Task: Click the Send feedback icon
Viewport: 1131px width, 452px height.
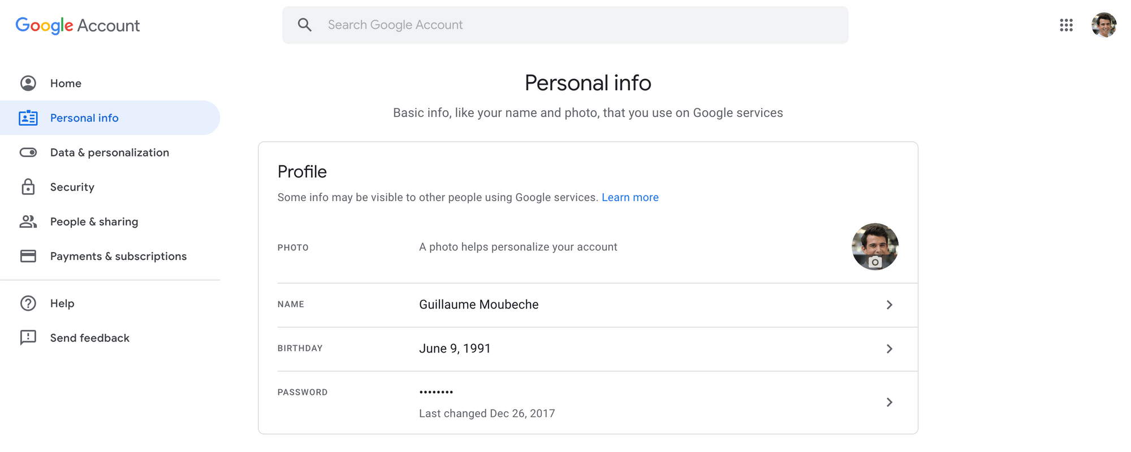Action: (x=28, y=338)
